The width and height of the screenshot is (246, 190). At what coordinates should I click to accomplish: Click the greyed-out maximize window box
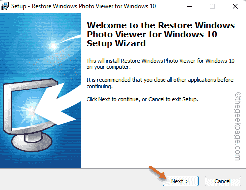(212, 6)
